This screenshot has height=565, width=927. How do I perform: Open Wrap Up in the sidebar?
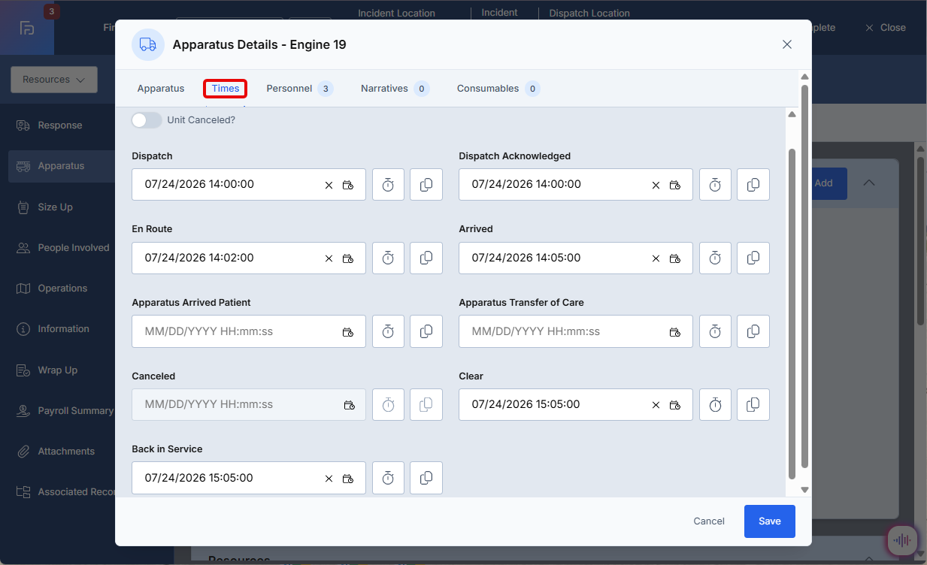[58, 370]
